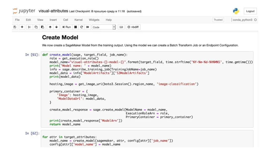
Task: Restart the kernel using the refresh icon
Action: tap(81, 27)
